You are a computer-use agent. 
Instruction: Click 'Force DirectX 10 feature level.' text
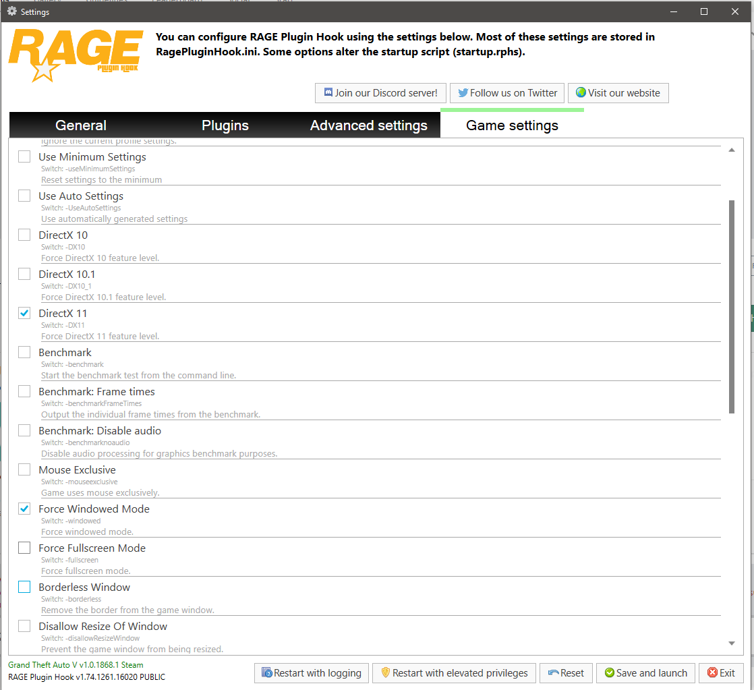[100, 258]
